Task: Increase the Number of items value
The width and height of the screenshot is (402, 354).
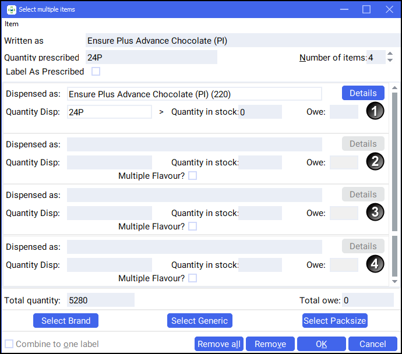Action: (390, 54)
